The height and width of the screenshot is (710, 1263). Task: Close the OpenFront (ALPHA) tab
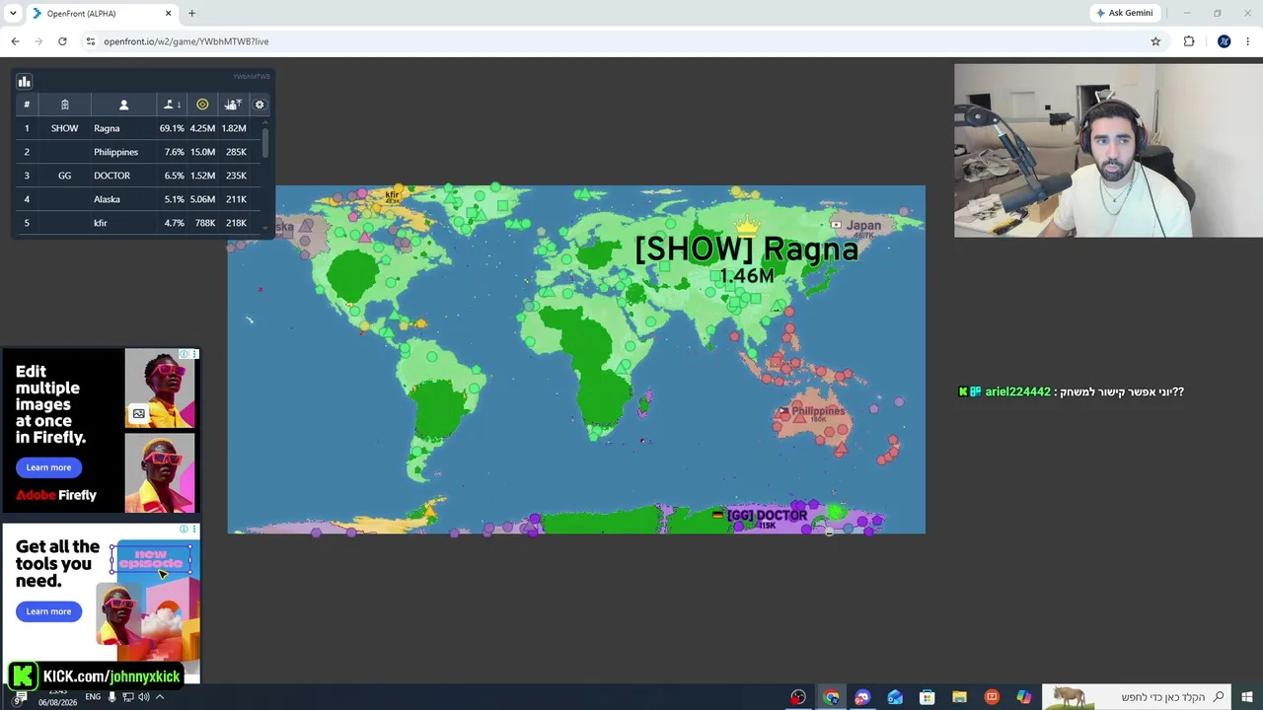[168, 14]
